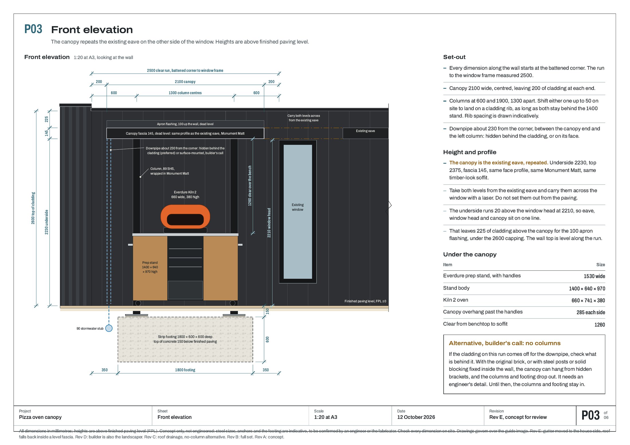Click the vertical '2230 underside' dimension

click(47, 222)
